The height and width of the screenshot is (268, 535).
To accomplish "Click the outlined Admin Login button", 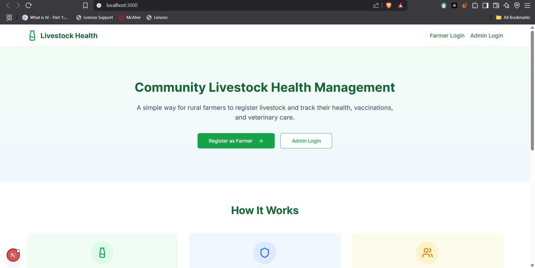I will tap(306, 141).
